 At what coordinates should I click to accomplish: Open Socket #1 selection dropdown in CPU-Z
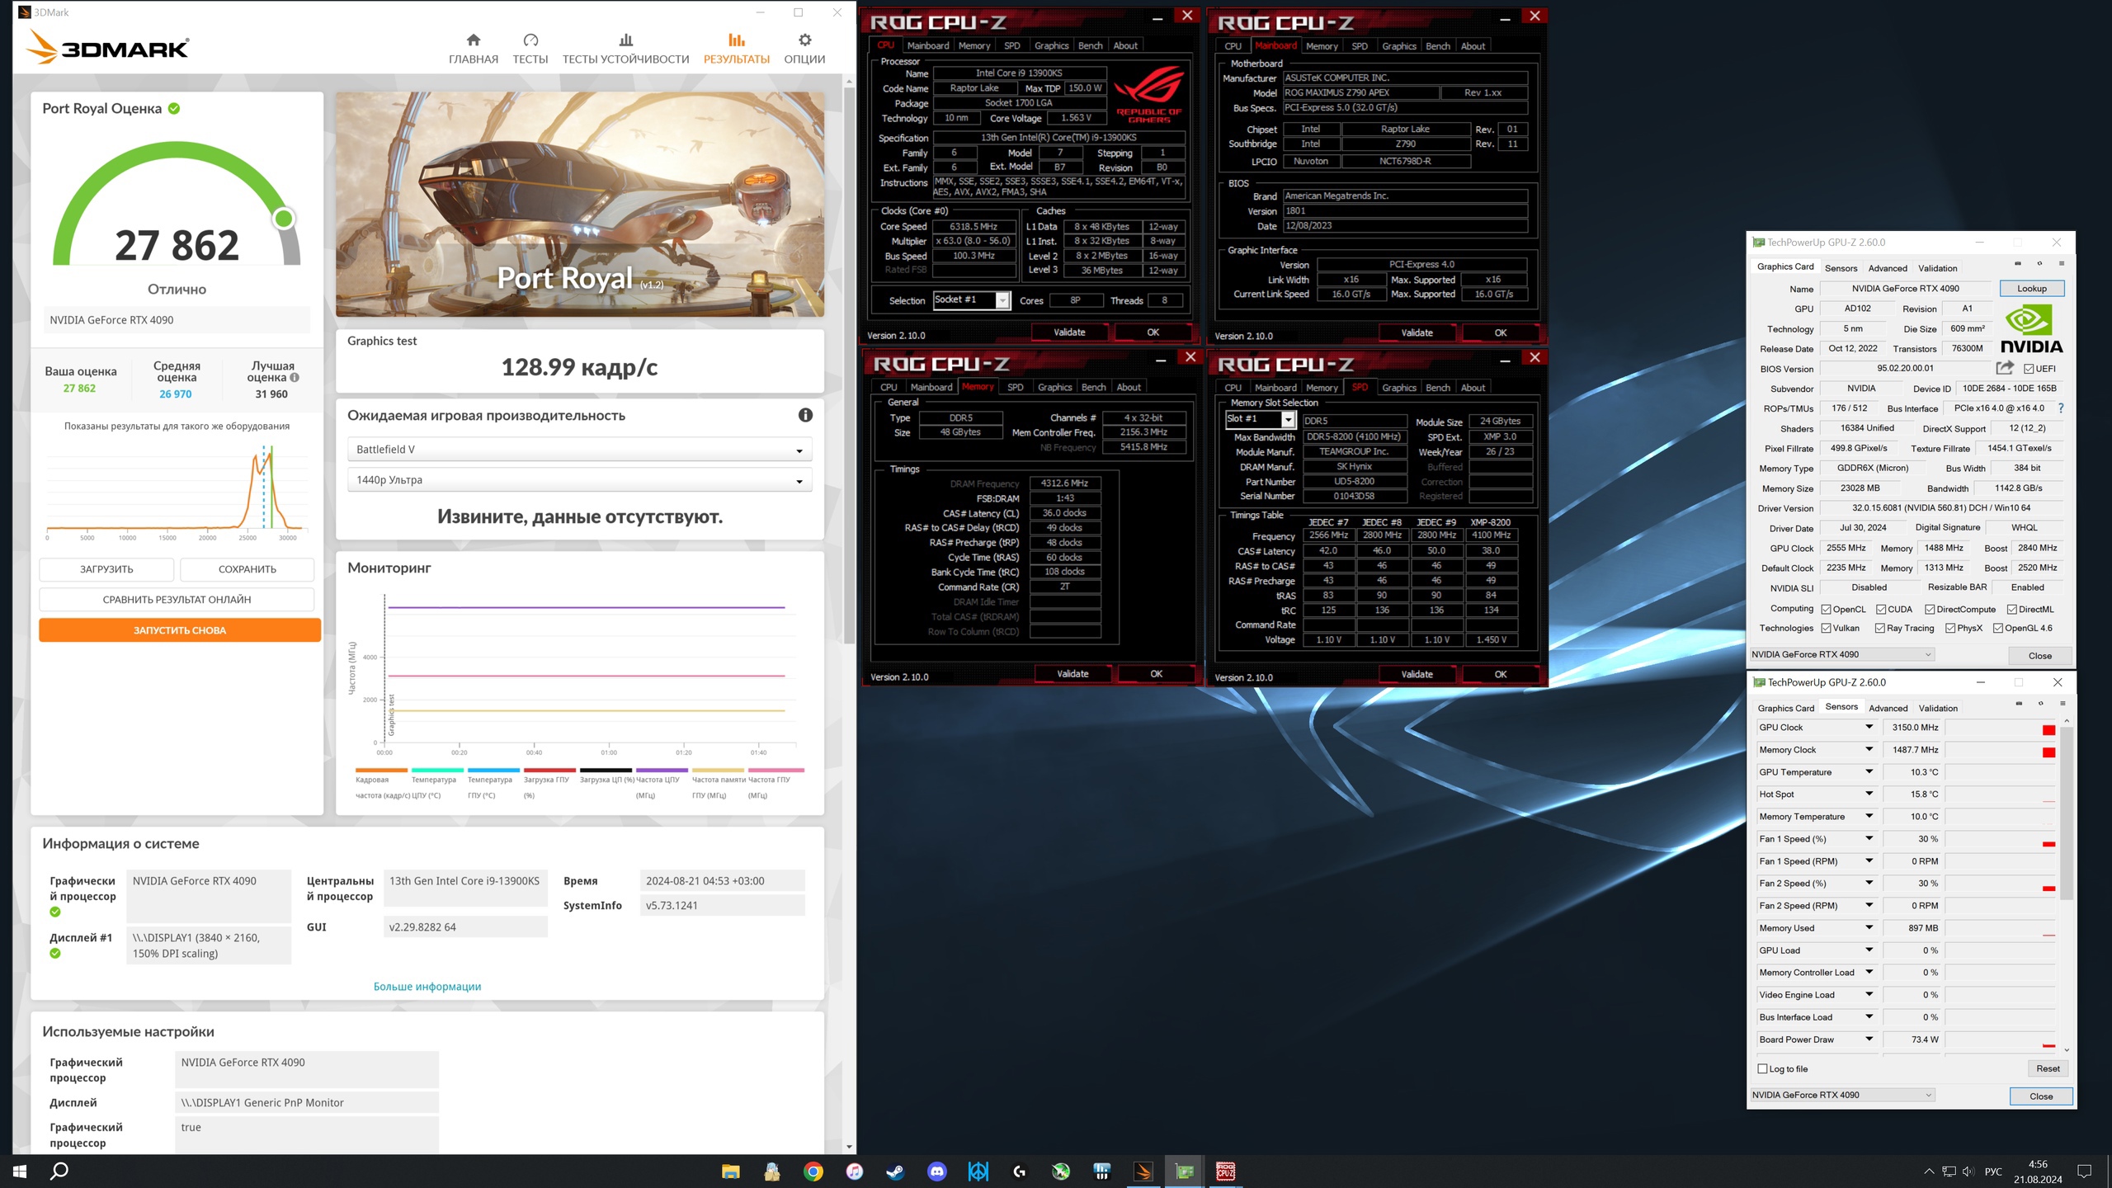point(971,299)
